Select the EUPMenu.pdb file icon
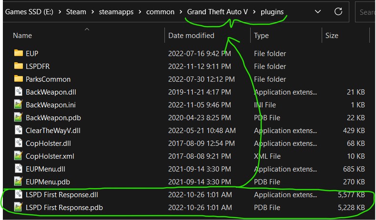 (x=19, y=182)
